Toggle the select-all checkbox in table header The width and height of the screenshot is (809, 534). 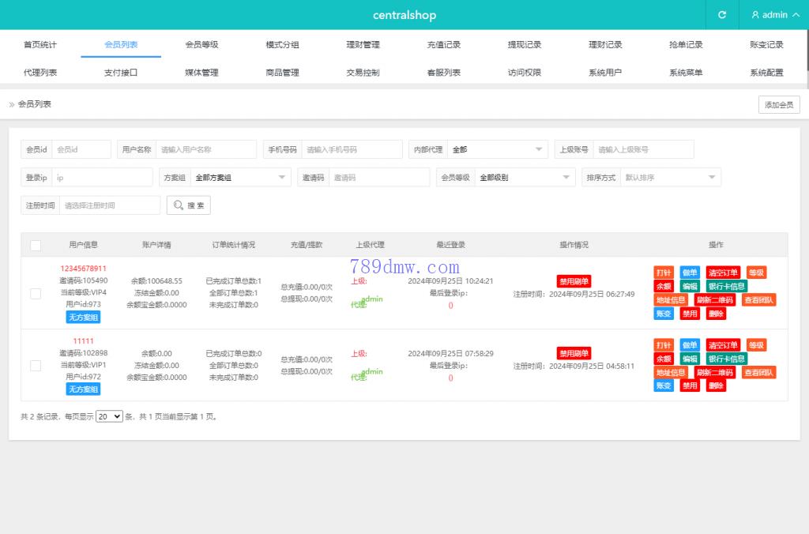(36, 246)
